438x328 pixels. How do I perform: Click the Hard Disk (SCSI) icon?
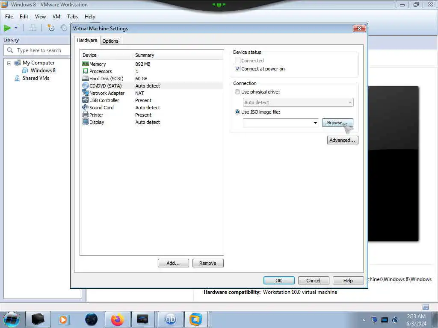point(86,79)
